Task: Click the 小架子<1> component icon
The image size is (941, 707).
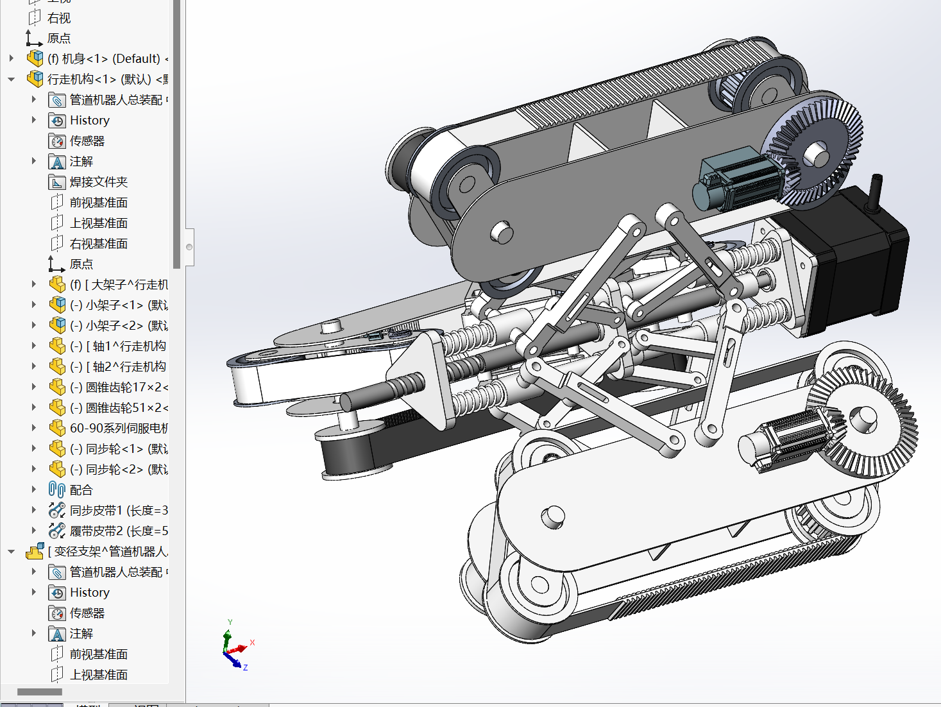Action: pyautogui.click(x=57, y=305)
